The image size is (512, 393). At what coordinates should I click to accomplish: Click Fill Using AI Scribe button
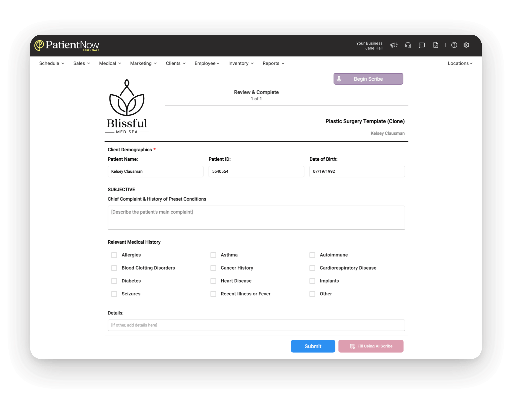[x=371, y=346]
